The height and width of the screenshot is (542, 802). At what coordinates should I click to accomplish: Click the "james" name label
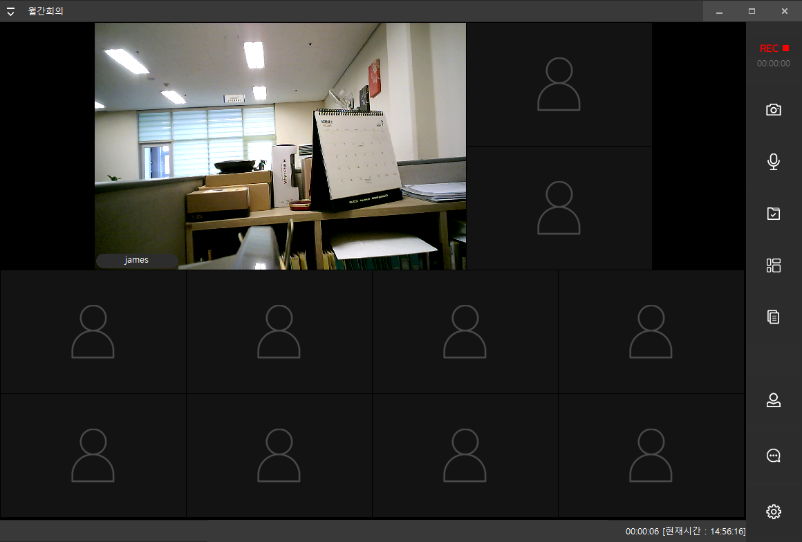tap(137, 260)
